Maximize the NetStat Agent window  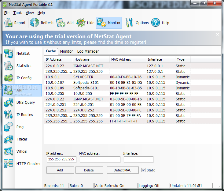(x=203, y=3)
